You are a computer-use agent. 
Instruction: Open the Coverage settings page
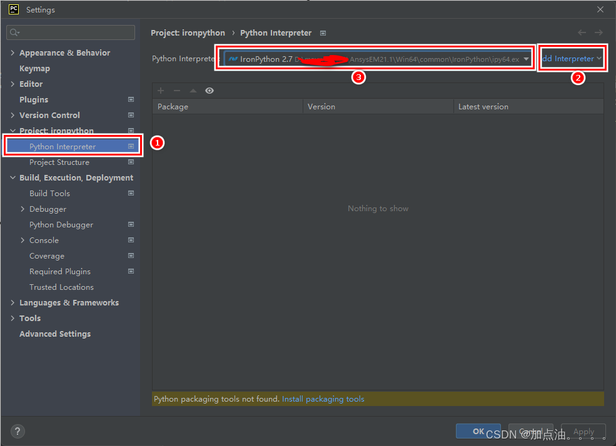(47, 255)
